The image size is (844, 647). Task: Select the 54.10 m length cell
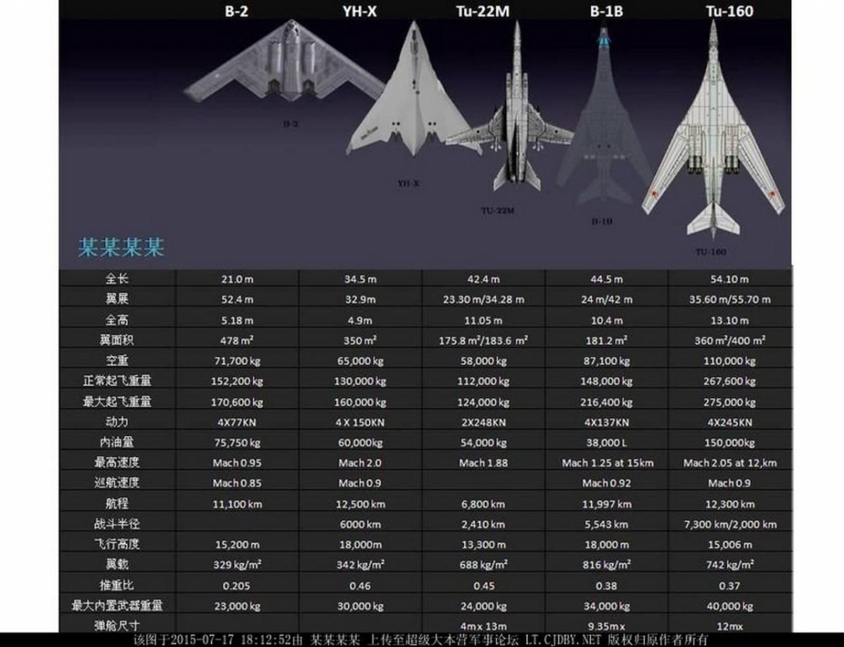tap(729, 279)
